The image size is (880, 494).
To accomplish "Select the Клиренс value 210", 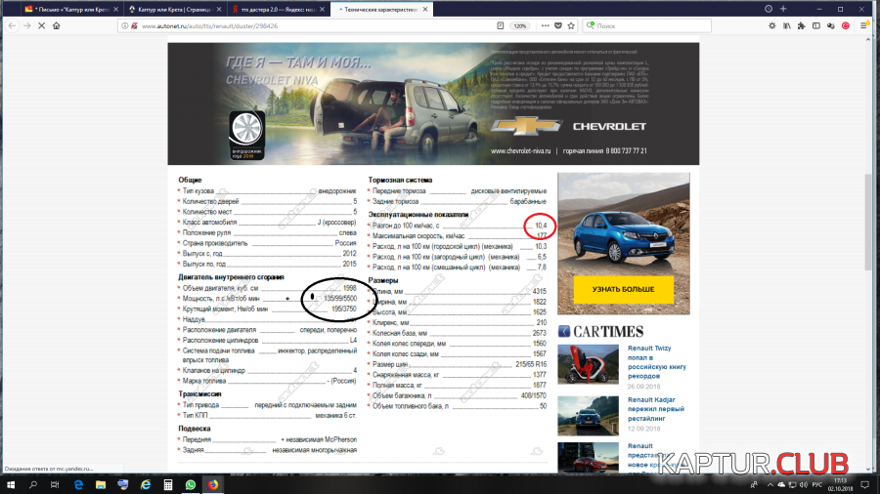I will 542,322.
